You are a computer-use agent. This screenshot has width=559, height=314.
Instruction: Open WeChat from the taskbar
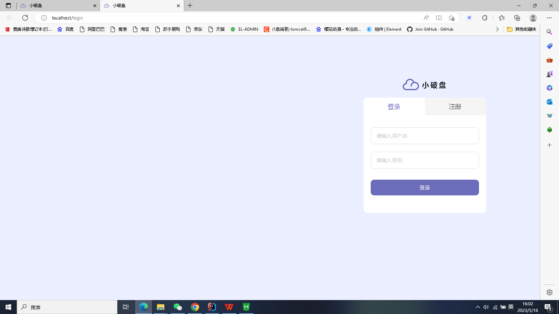coord(178,307)
